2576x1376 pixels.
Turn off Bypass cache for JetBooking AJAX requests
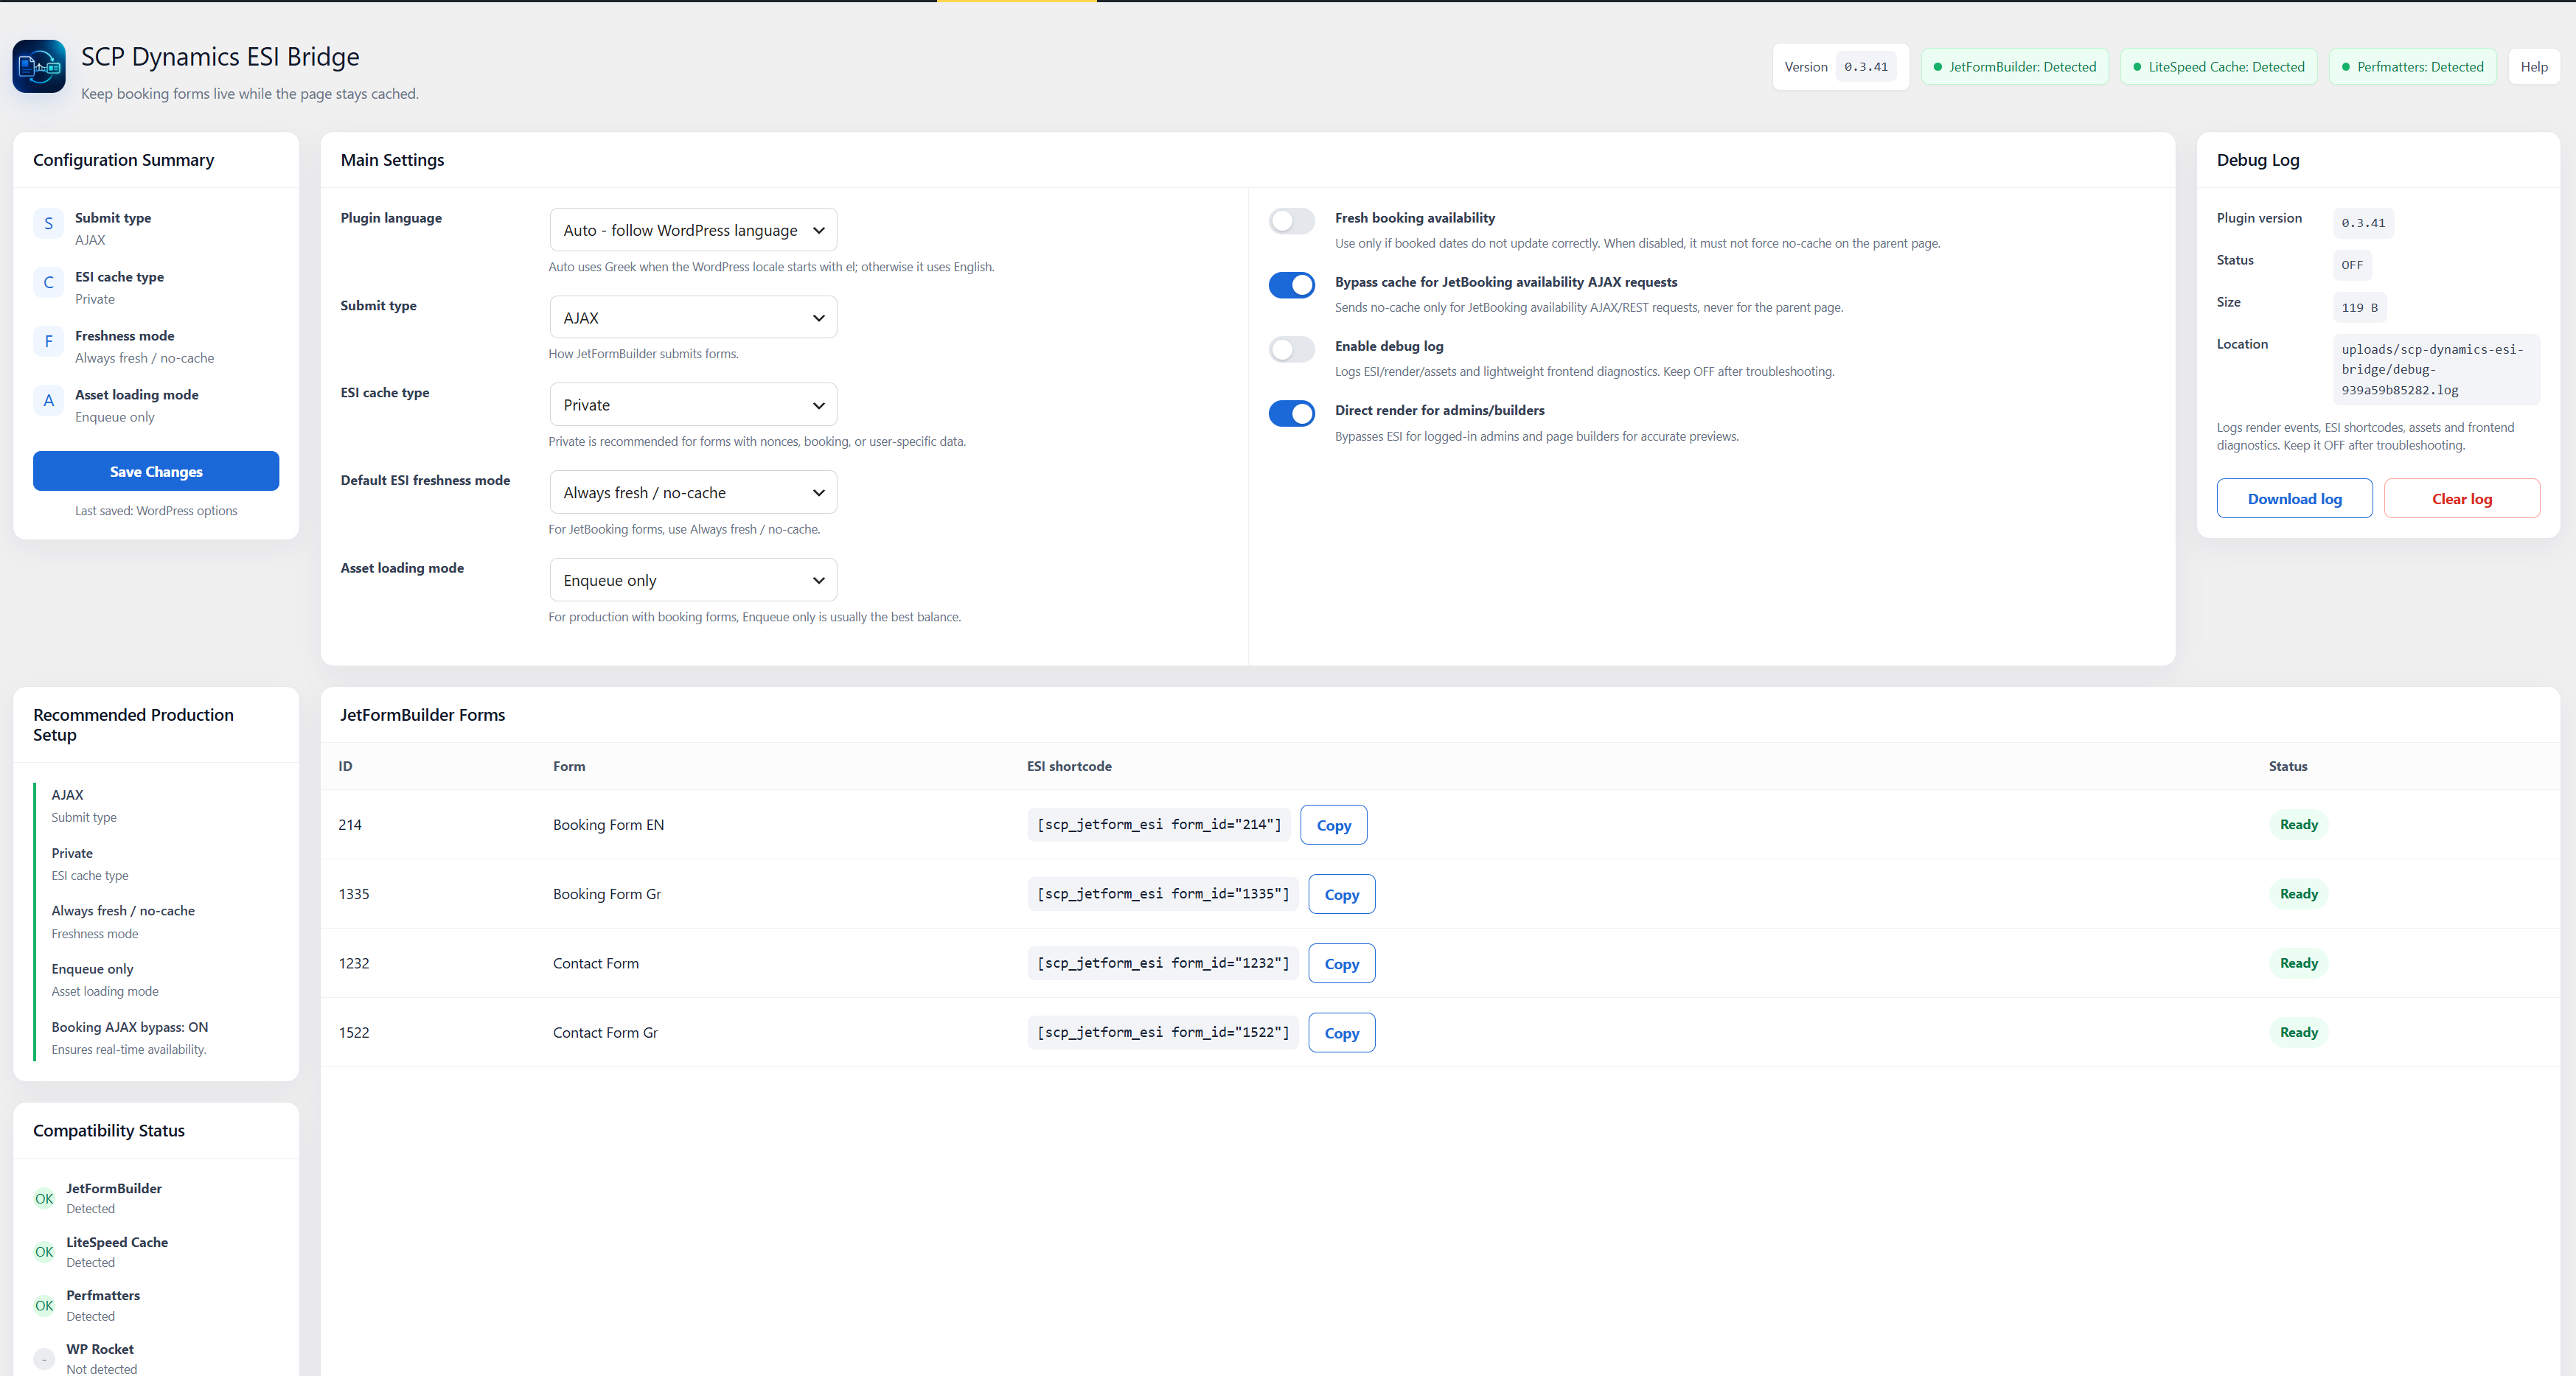tap(1292, 285)
